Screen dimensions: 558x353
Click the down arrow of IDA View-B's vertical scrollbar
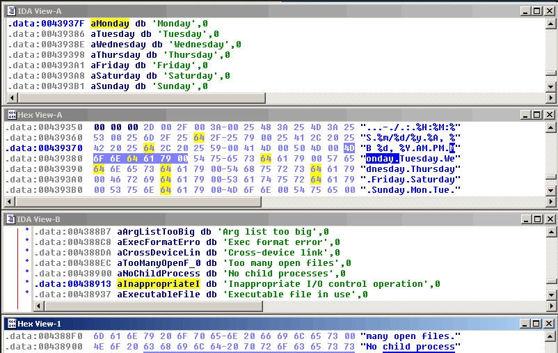click(551, 295)
